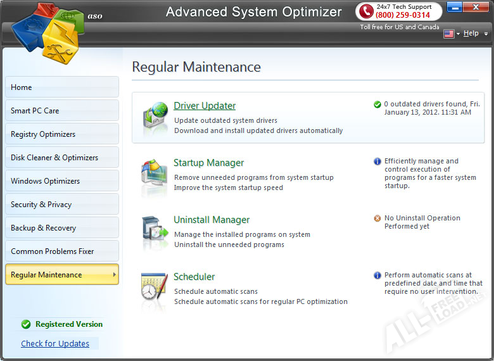Select Registry Optimizers in the sidebar
Viewport: 494px width, 361px height.
pyautogui.click(x=61, y=134)
